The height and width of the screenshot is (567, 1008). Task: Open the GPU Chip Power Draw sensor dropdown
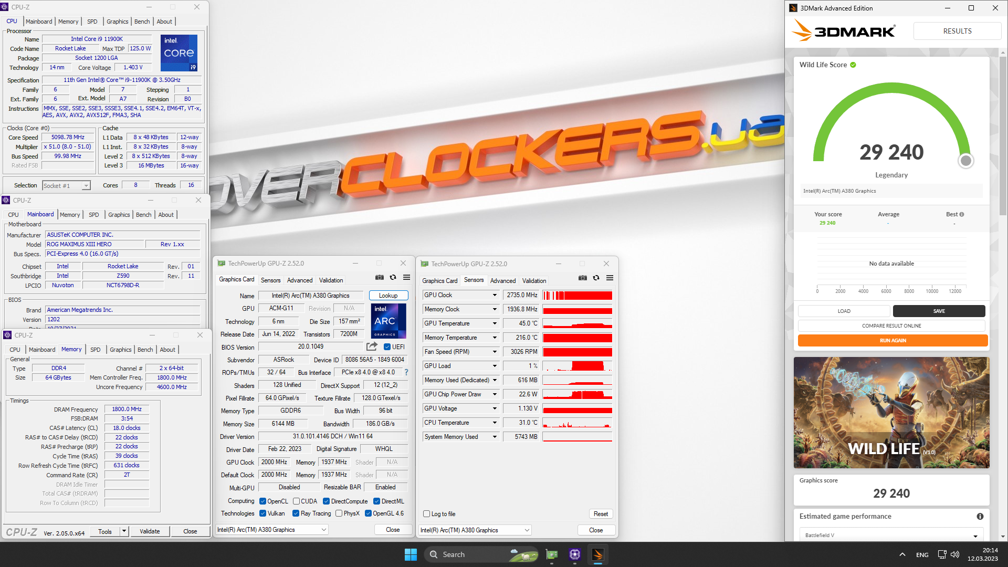495,395
